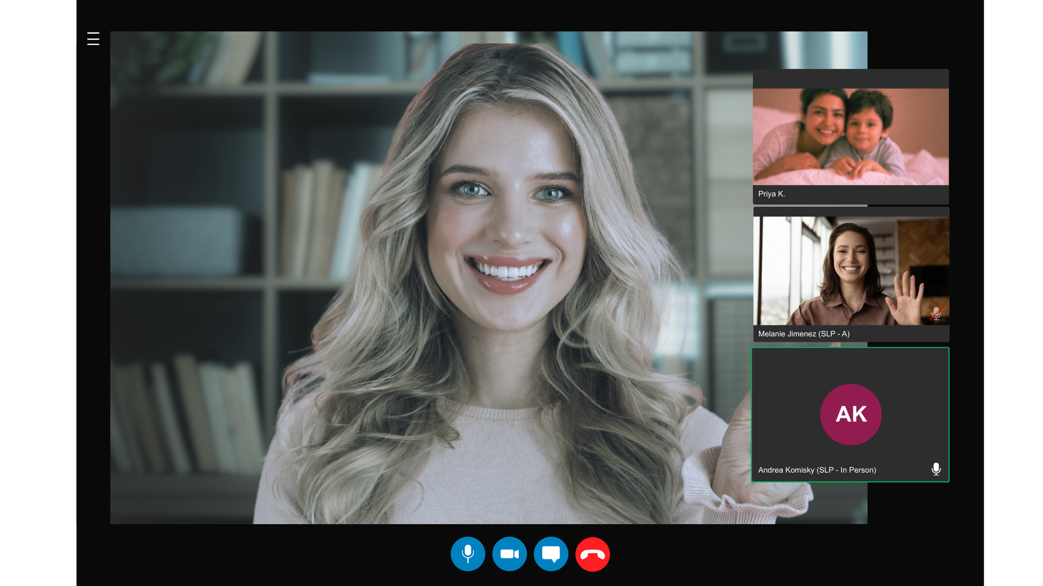Click the microphone icon on Andrea Komisky's tile
The width and height of the screenshot is (1043, 586).
tap(935, 469)
